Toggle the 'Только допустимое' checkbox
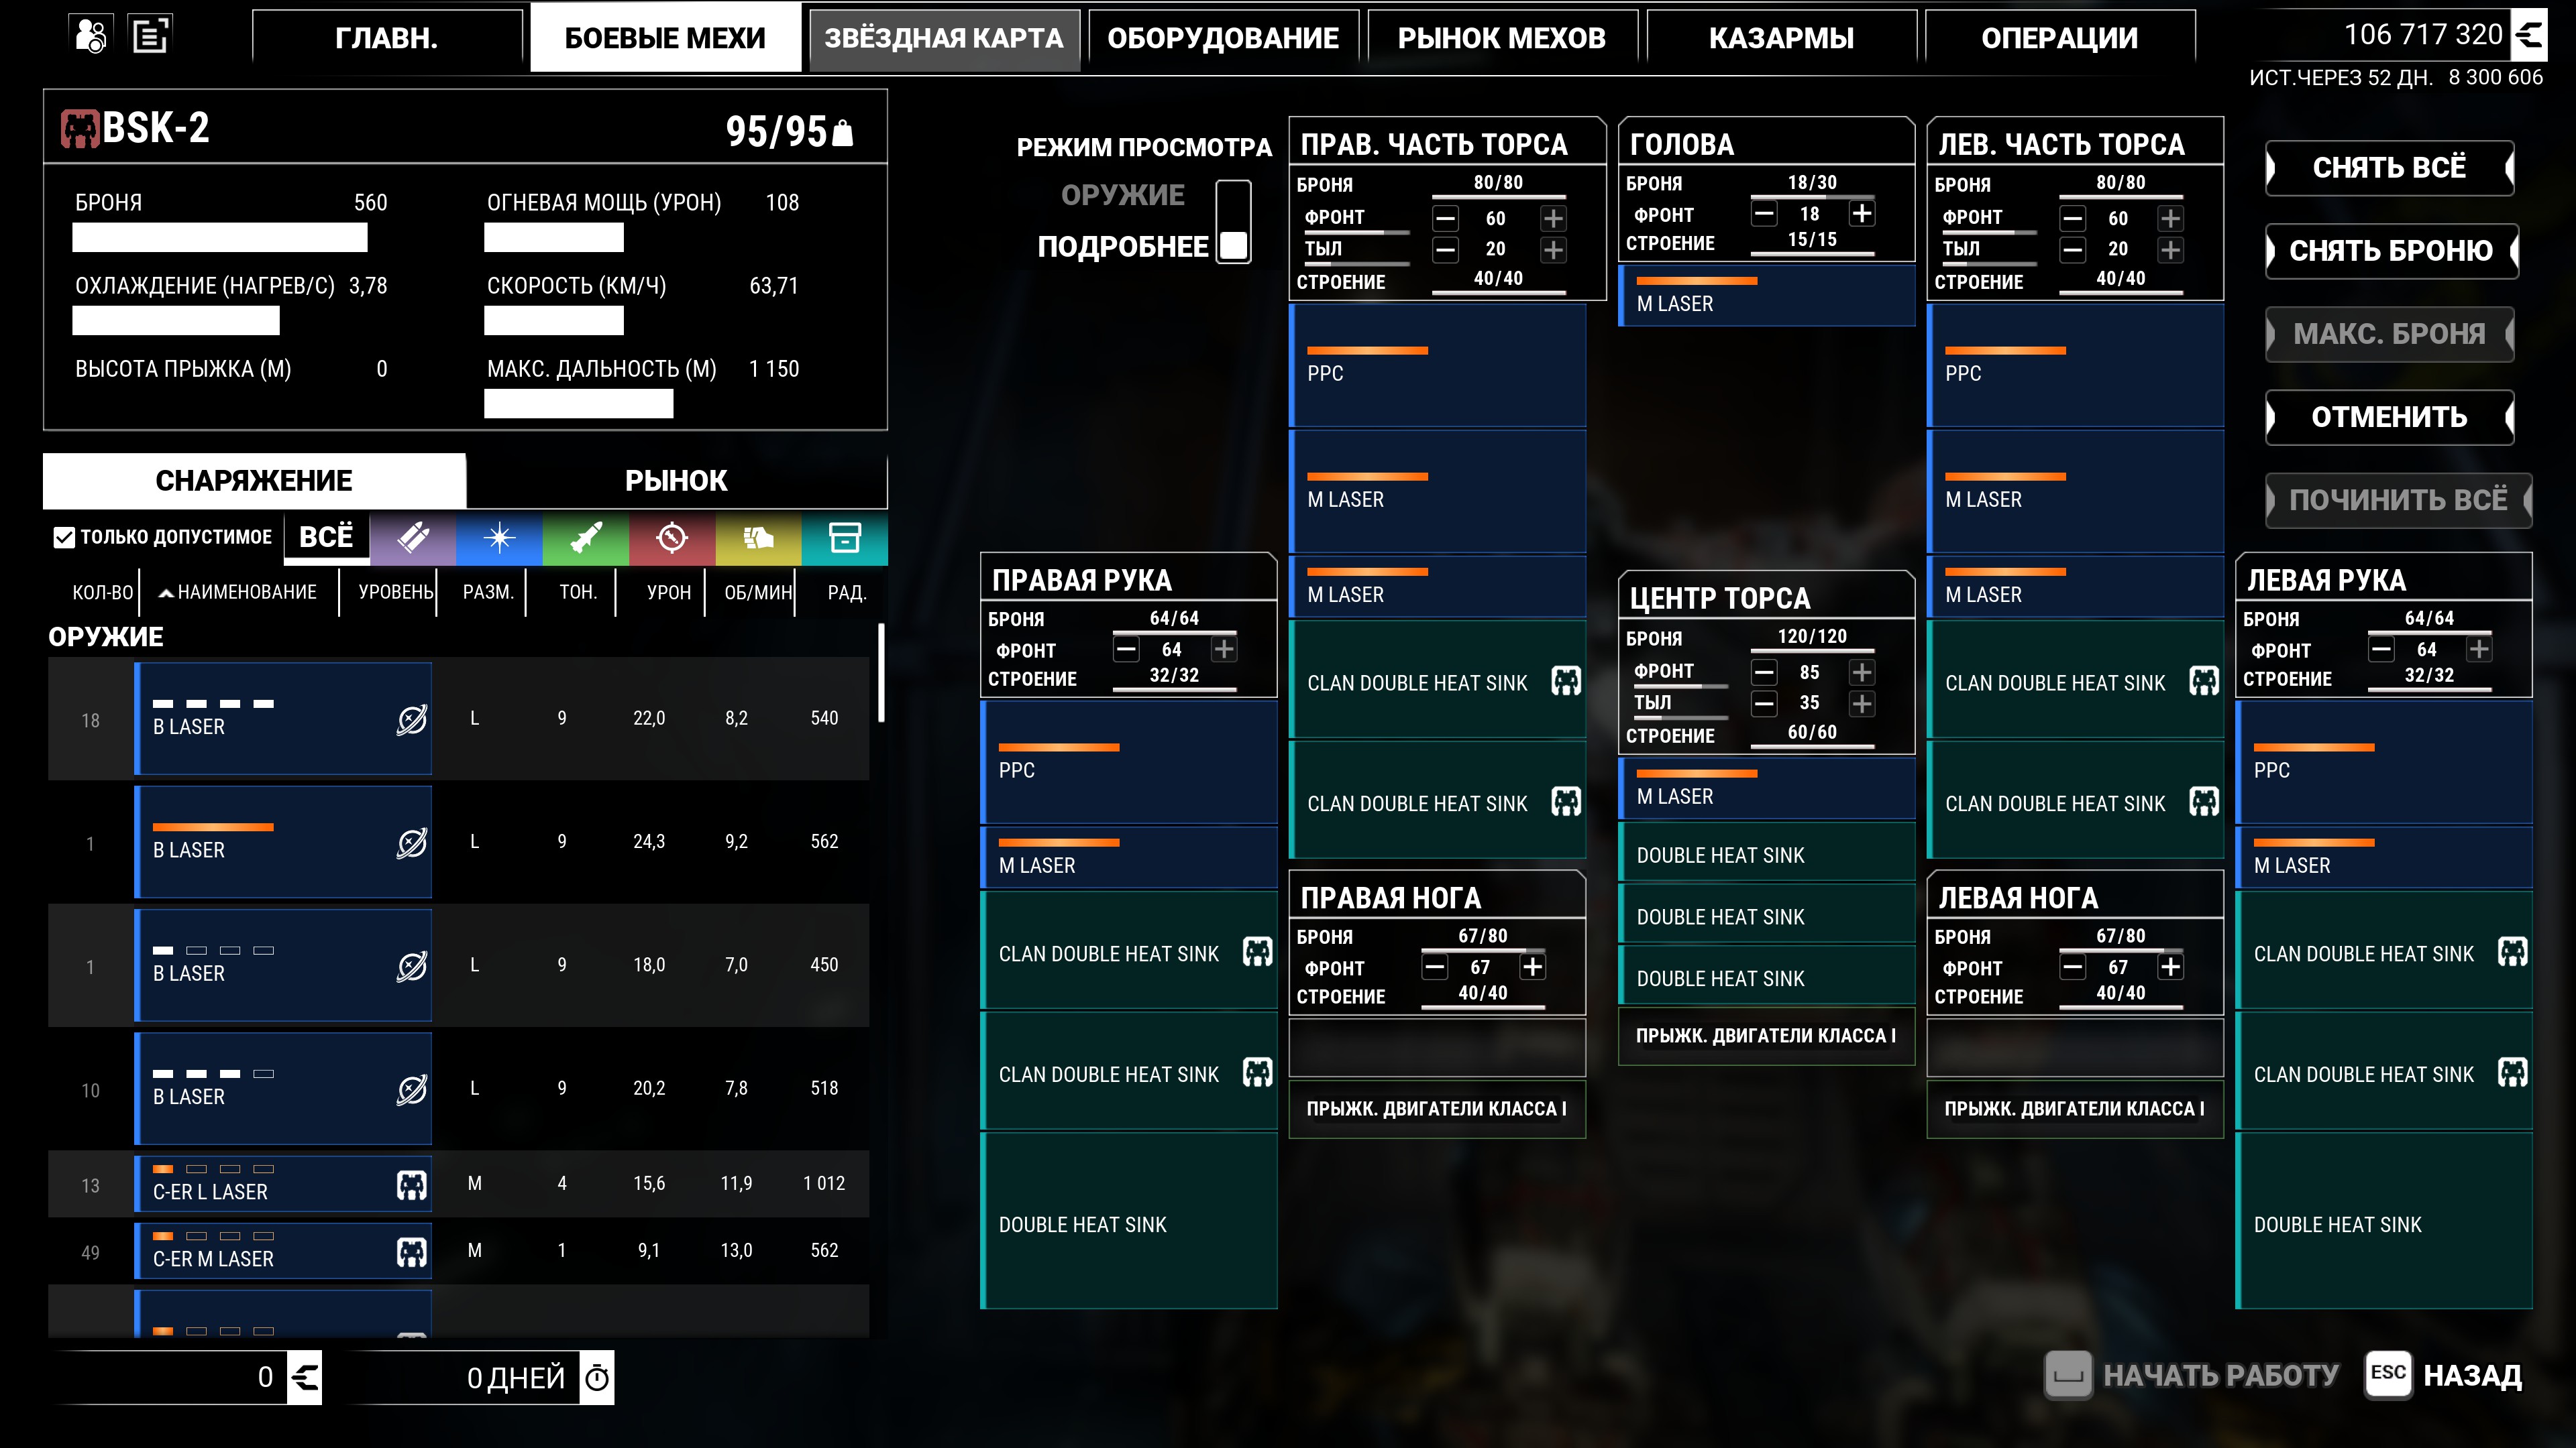The image size is (2576, 1448). [64, 538]
